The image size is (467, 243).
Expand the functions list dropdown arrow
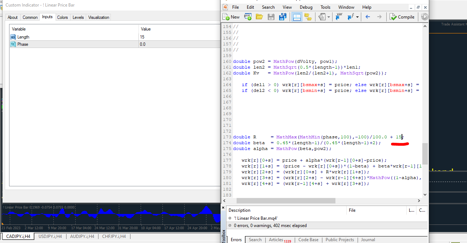coord(357,17)
